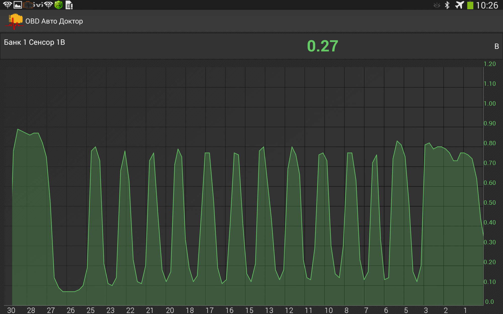This screenshot has width=503, height=314.
Task: Tap the picture notification icon in status bar
Action: 18,5
